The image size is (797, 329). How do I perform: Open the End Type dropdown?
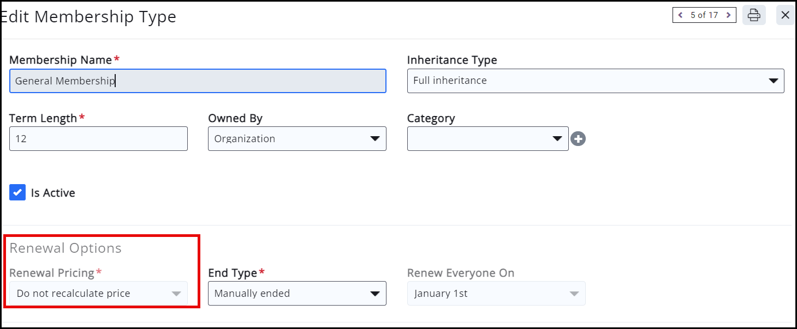296,294
